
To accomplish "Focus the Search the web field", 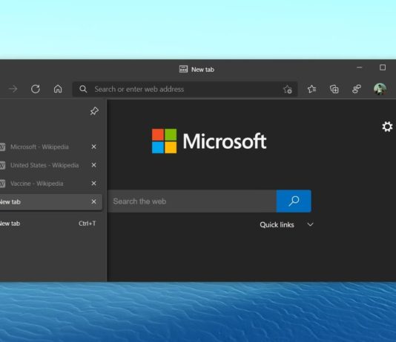I will tap(192, 201).
